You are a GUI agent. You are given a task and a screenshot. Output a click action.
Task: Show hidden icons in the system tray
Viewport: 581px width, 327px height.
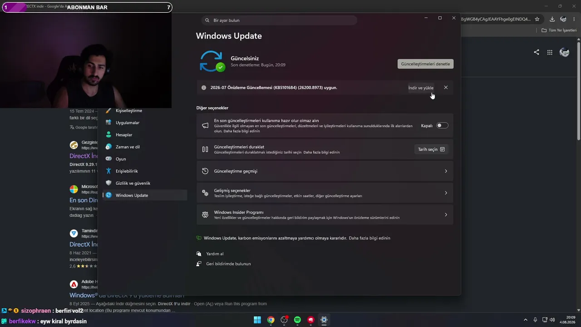526,320
